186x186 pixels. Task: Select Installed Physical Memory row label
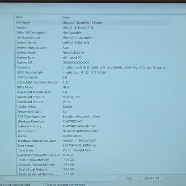tap(40, 155)
